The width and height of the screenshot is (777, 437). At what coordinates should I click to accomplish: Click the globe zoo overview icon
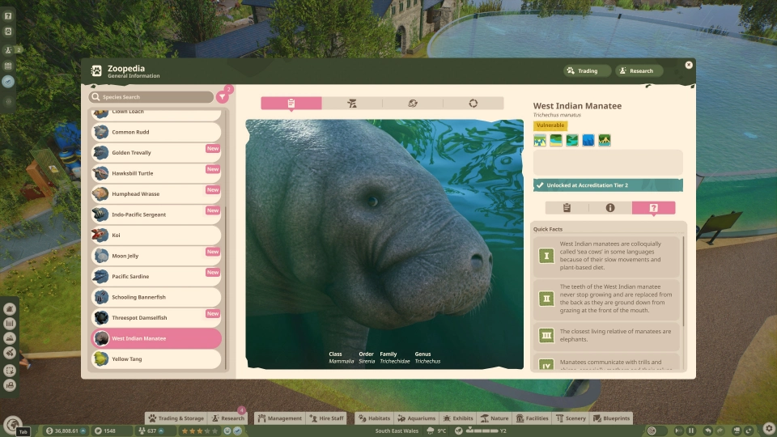pos(12,423)
